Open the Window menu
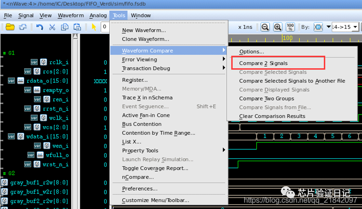Screen dimensions: 362x209 point(141,15)
